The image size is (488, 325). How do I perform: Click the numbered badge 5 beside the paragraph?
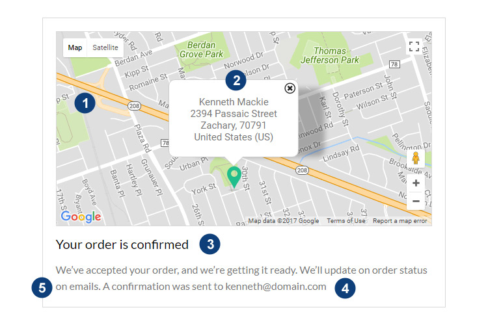42,287
